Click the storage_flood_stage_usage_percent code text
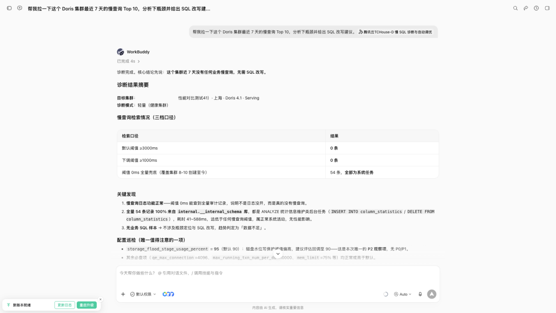Screen dimensions: 556x313 pyautogui.click(x=168, y=249)
